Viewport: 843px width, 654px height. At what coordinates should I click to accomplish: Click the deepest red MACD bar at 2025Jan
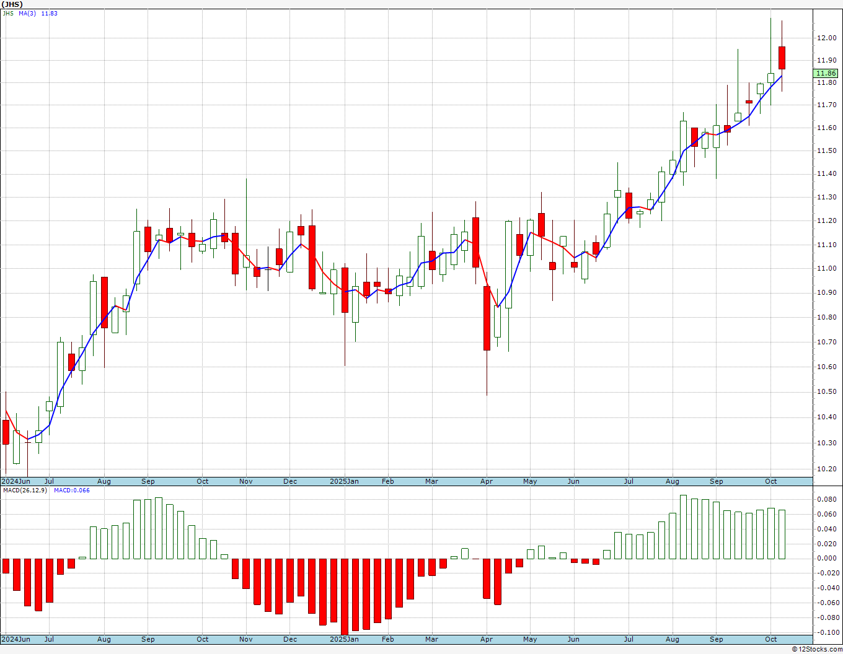tap(345, 596)
